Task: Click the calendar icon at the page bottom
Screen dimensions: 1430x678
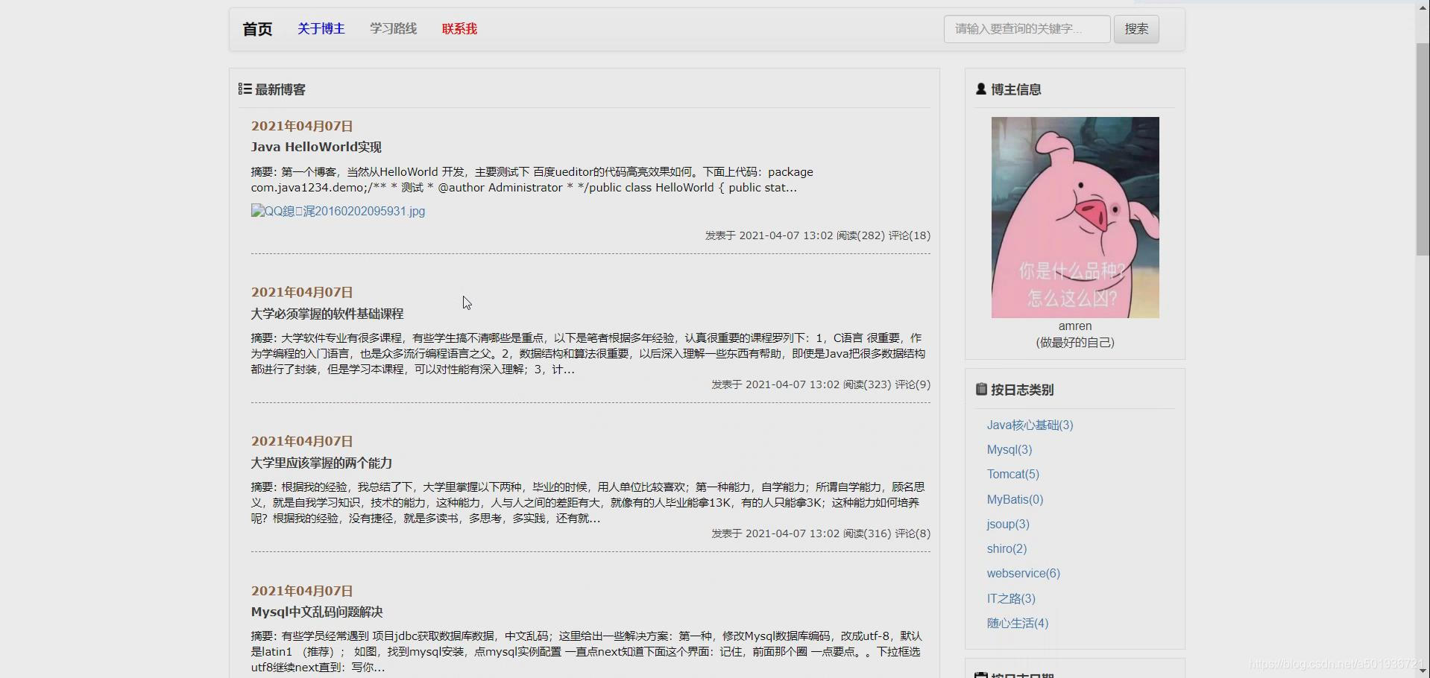Action: [x=981, y=674]
